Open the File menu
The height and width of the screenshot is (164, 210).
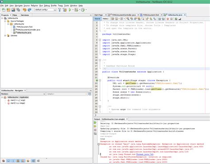(2, 6)
